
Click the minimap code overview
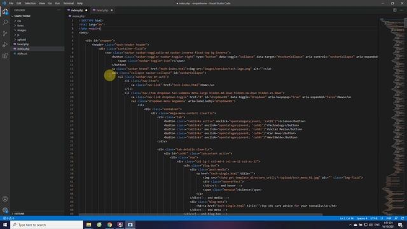(392, 116)
